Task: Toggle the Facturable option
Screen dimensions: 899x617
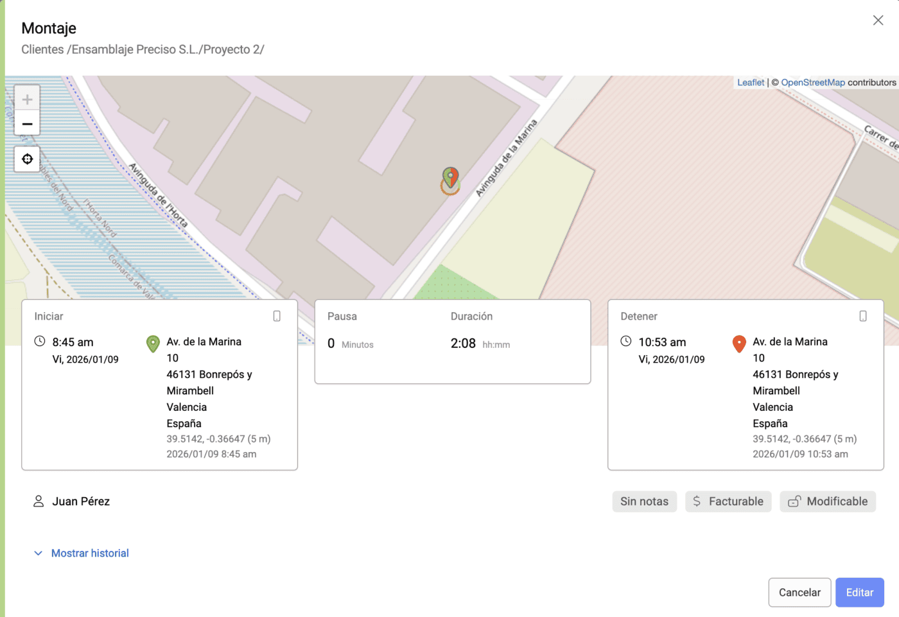Action: [x=728, y=501]
